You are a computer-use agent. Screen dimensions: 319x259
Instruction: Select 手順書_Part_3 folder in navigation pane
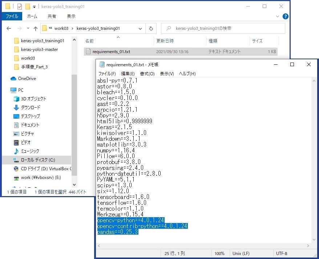click(x=34, y=67)
